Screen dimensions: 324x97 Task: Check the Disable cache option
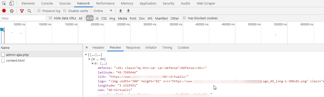[65, 11]
